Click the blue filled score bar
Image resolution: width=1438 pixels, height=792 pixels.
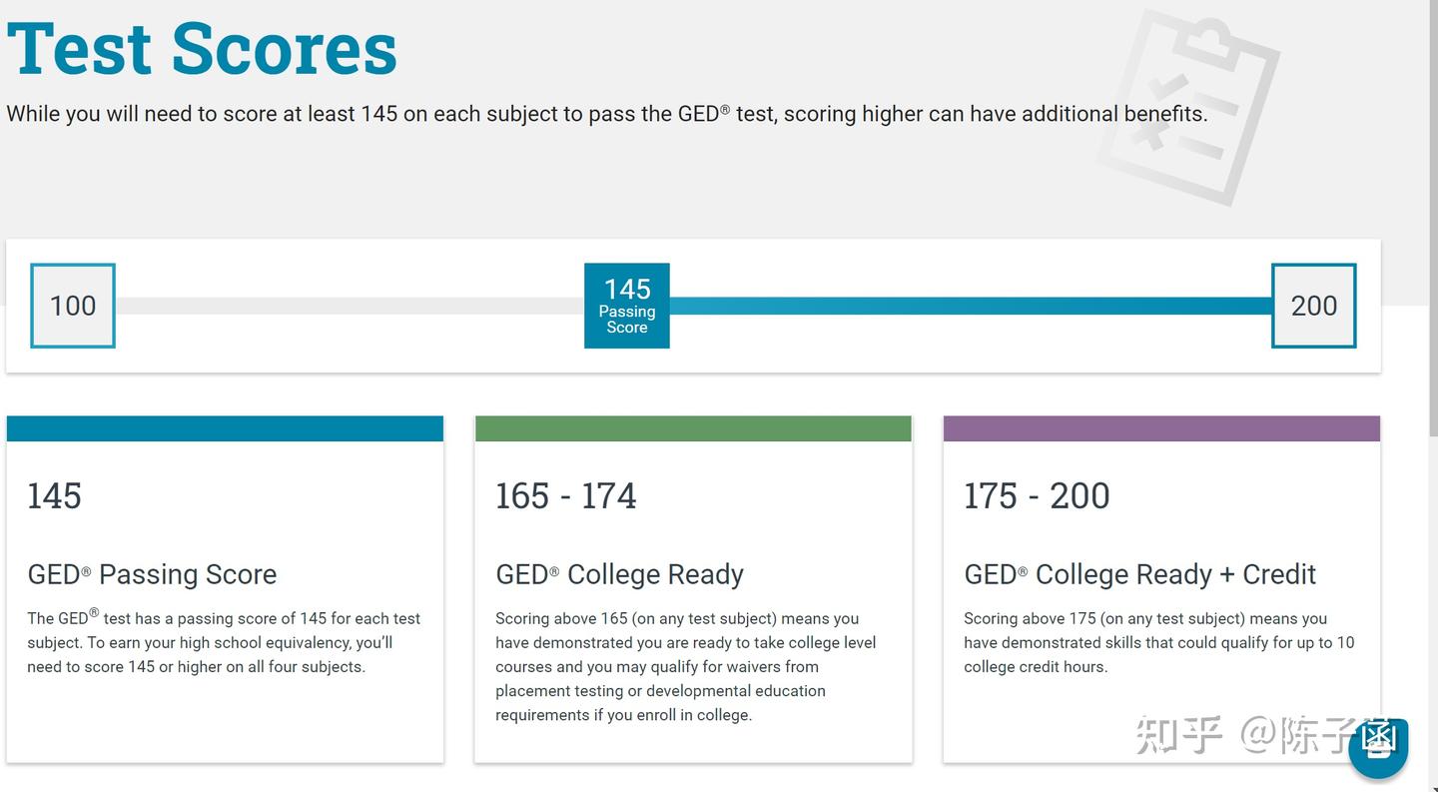969,306
